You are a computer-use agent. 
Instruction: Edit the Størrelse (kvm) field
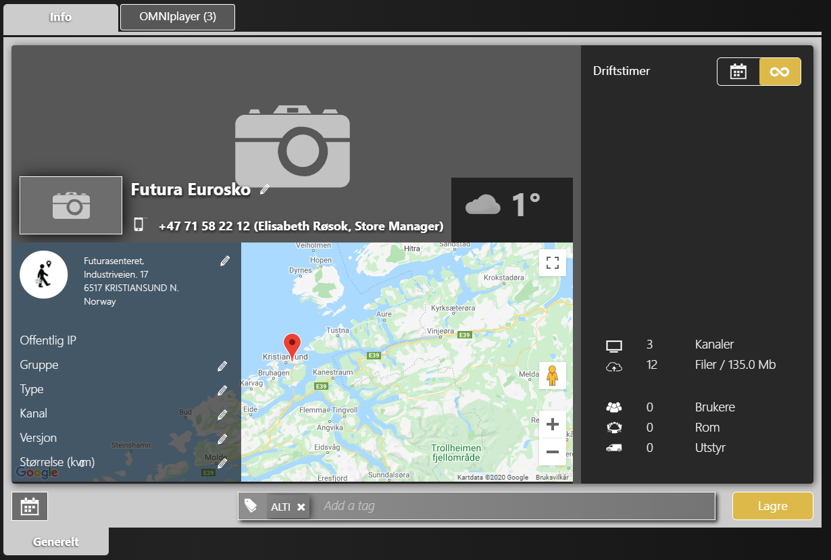pos(222,463)
